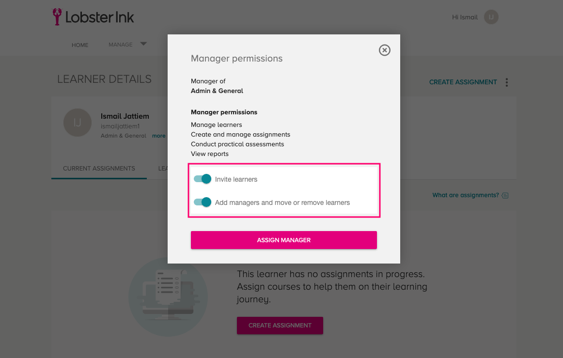Toggle the Invite learners switch
The height and width of the screenshot is (358, 563).
[x=203, y=179]
